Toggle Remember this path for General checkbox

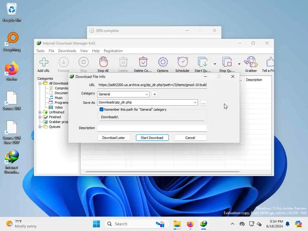[x=101, y=109]
